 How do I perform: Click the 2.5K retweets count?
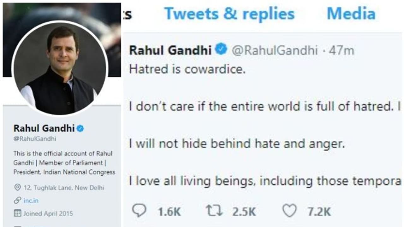[x=244, y=212]
